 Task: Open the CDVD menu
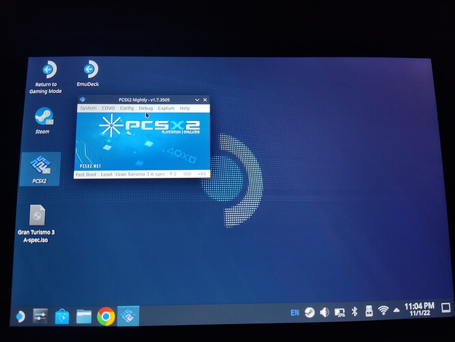click(x=109, y=108)
